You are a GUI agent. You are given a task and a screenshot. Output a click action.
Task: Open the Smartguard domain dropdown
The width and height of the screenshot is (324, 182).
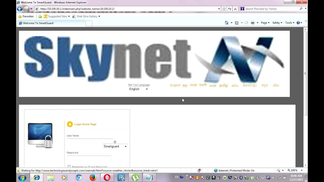click(x=115, y=146)
